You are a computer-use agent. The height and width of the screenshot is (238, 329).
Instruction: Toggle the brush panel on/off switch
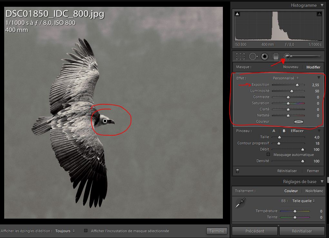237,171
